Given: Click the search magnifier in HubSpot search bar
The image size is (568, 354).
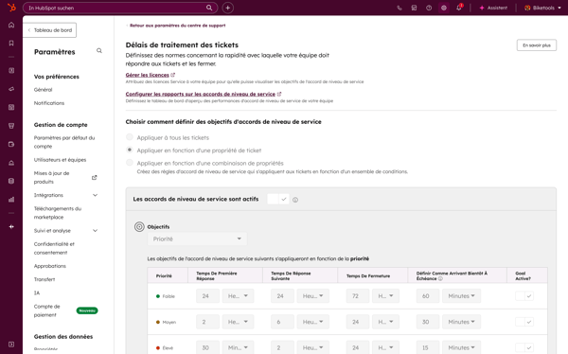Looking at the screenshot, I should tap(209, 8).
